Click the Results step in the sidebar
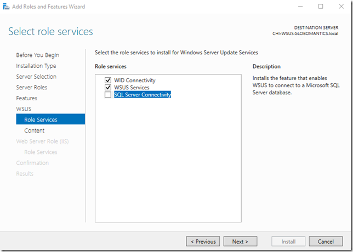Image resolution: width=353 pixels, height=252 pixels. tap(25, 174)
